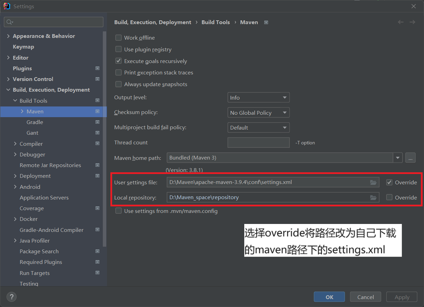
Task: Click project-level icon beside Package Search
Action: [97, 251]
